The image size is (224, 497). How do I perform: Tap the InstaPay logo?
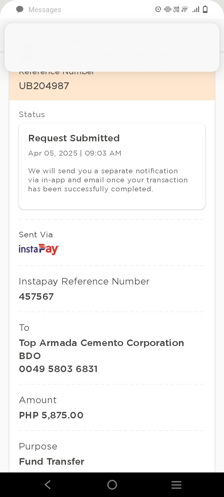click(39, 249)
